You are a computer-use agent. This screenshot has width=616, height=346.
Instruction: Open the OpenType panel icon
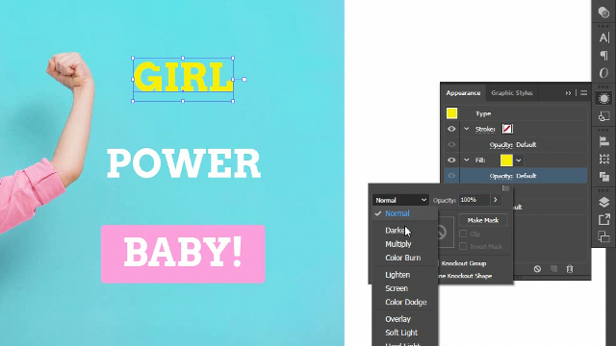(x=603, y=73)
